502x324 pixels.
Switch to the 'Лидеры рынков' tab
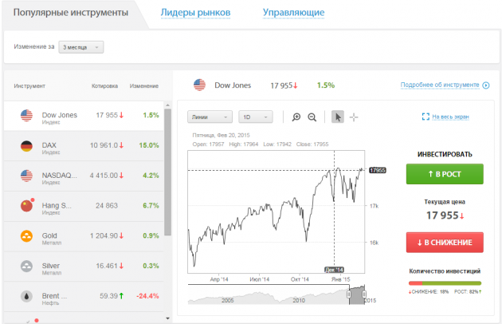click(x=195, y=14)
